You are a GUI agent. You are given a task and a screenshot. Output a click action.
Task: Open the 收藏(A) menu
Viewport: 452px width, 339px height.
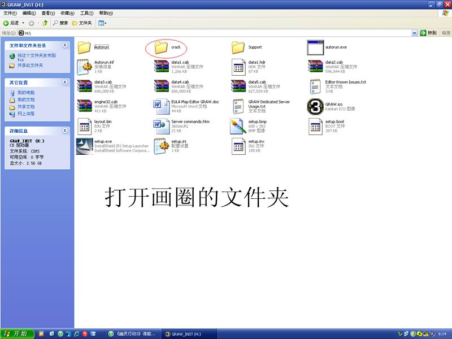tap(67, 13)
